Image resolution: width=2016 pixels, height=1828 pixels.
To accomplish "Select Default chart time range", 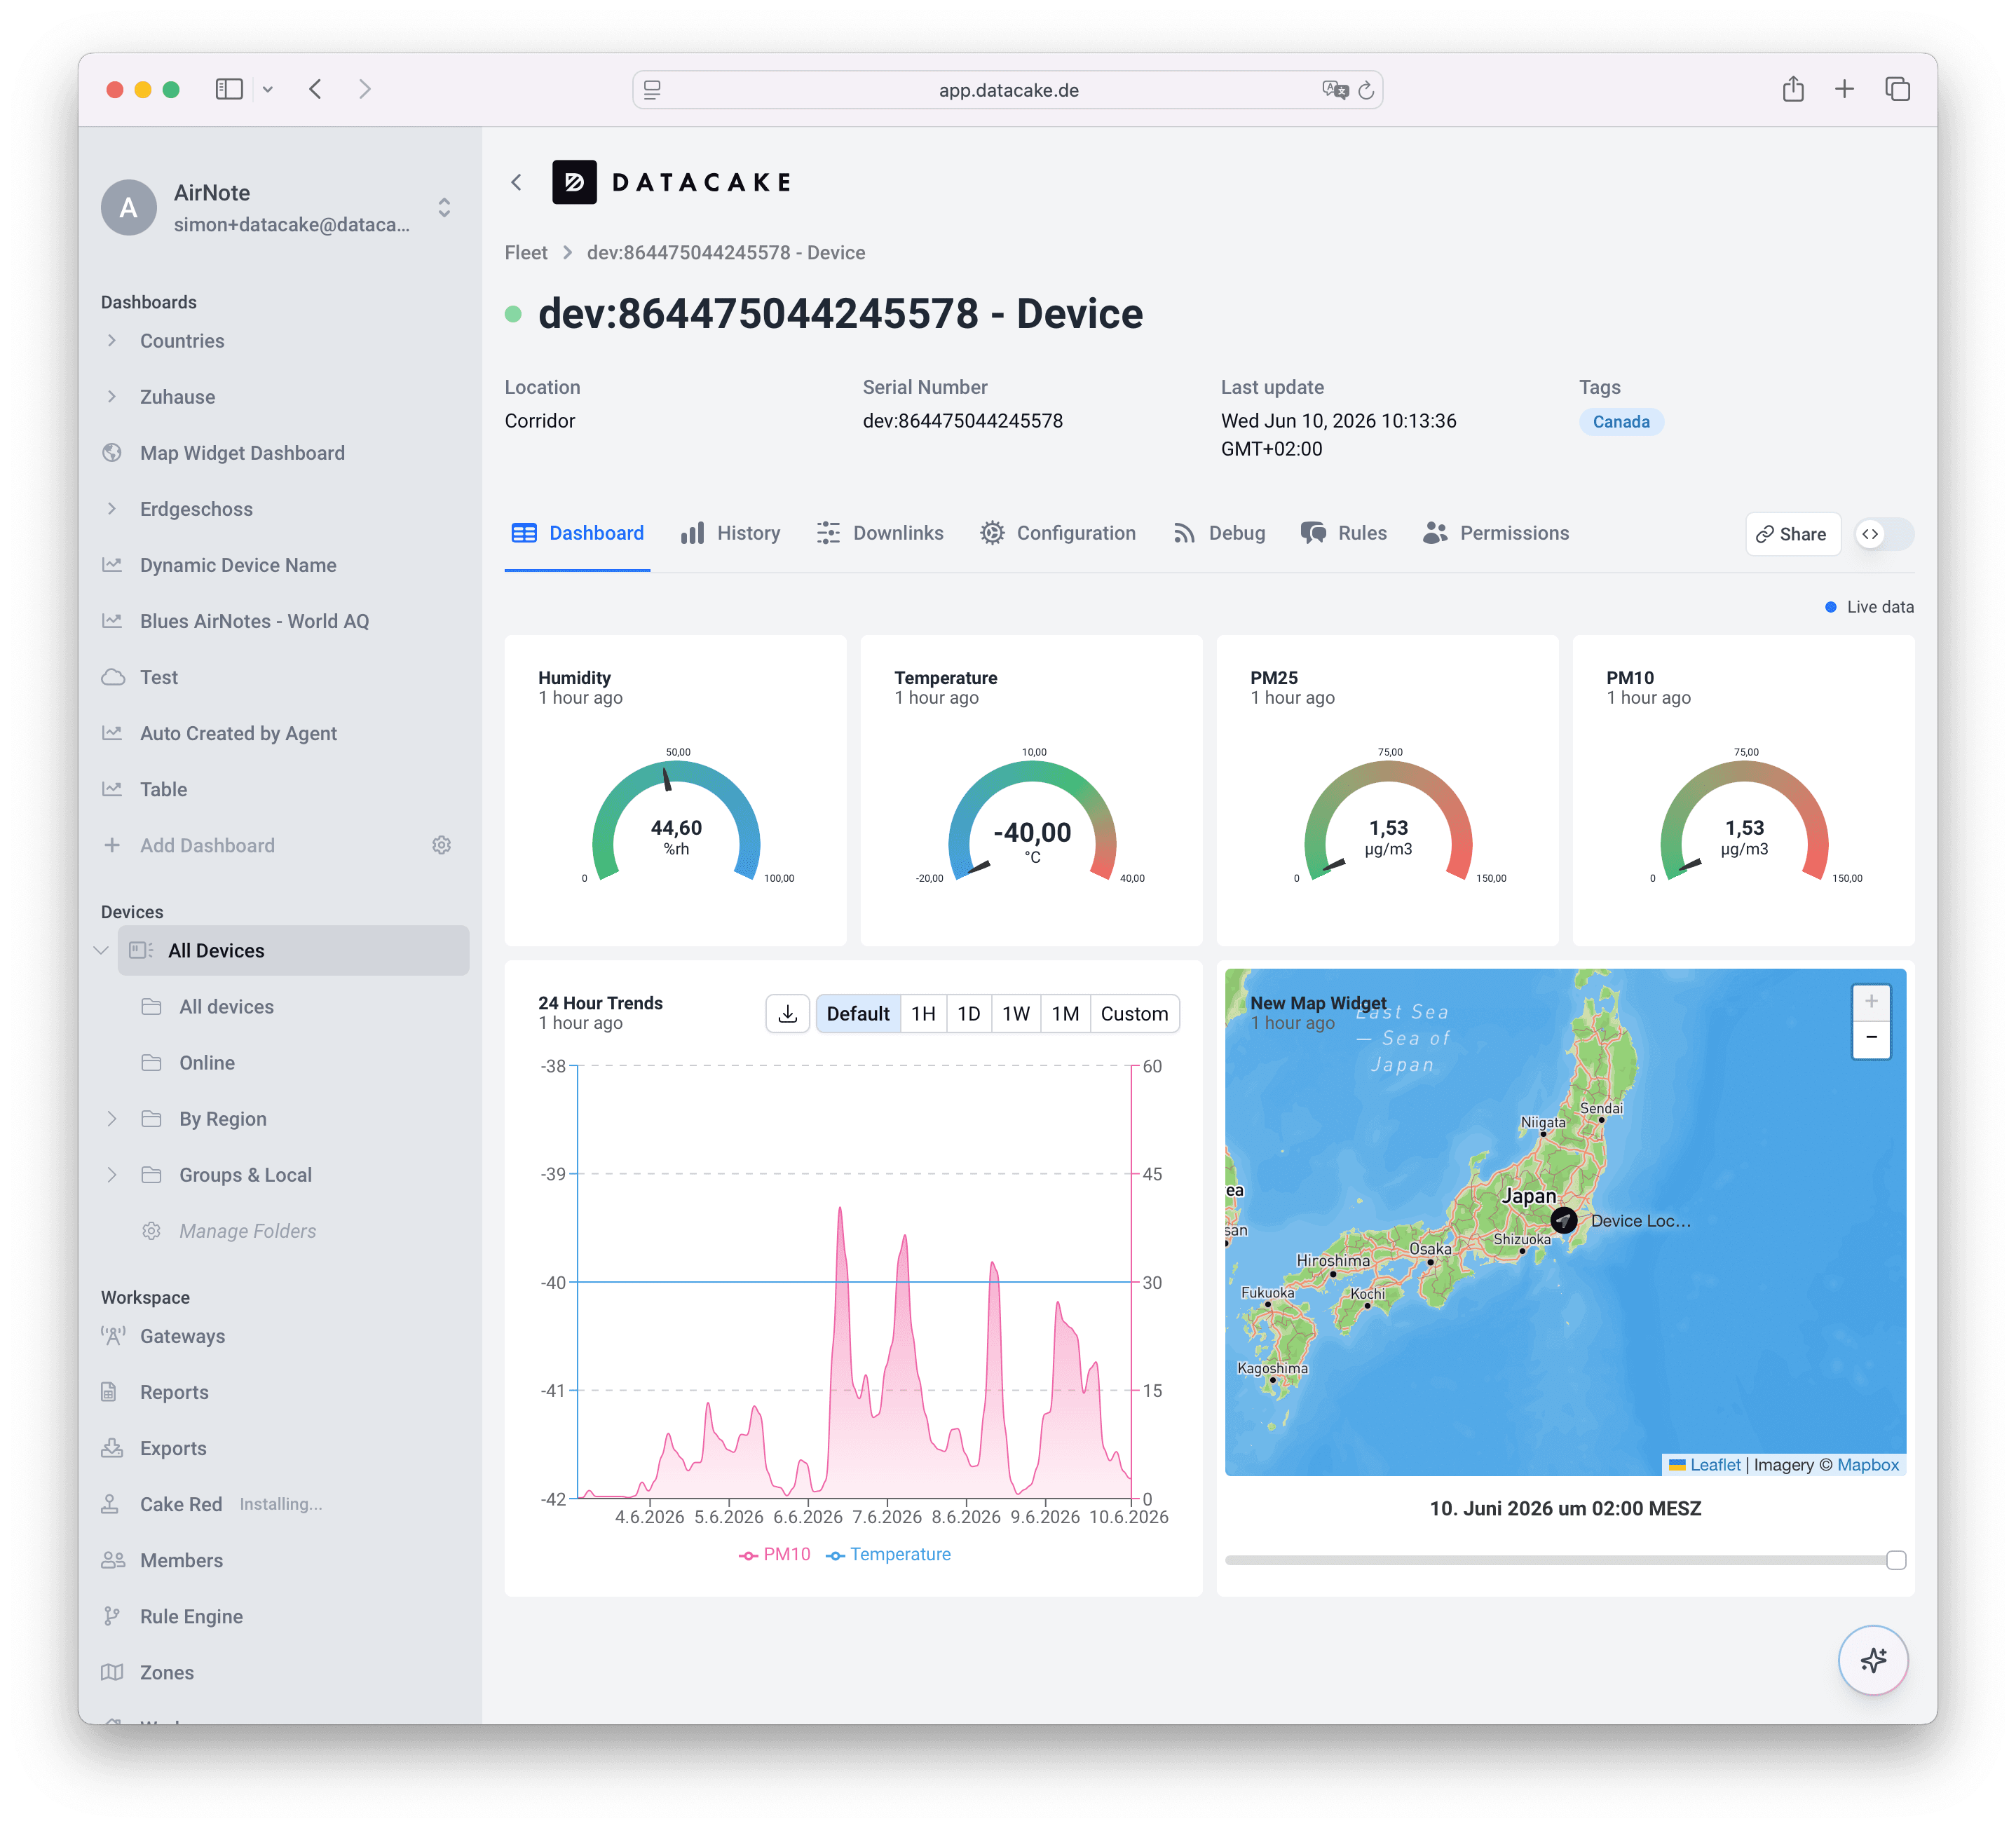I will [857, 1014].
